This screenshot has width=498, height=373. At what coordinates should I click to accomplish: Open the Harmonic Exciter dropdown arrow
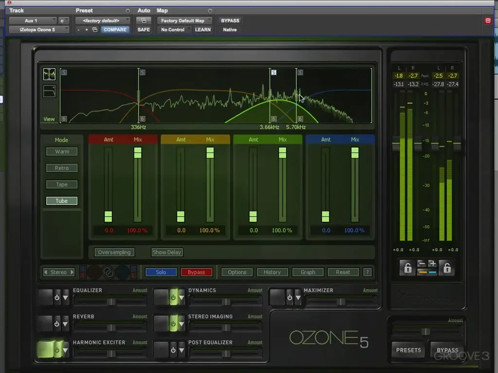pyautogui.click(x=66, y=350)
